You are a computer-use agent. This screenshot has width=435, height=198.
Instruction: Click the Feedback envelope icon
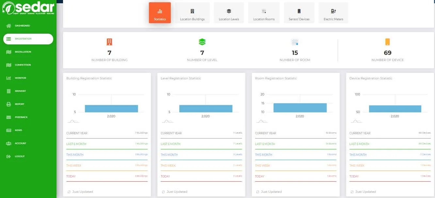click(9, 117)
